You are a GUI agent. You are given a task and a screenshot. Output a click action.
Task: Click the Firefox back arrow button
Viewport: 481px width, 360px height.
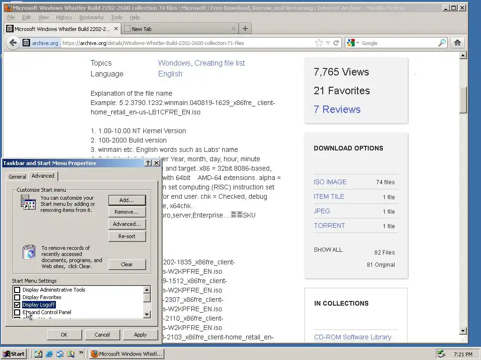coord(13,43)
